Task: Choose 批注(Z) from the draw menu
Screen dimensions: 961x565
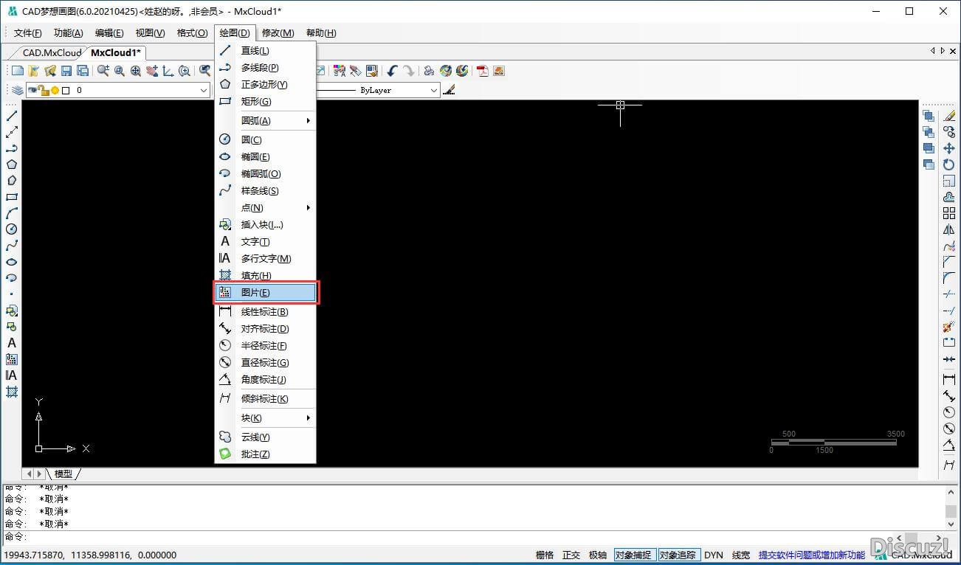Action: click(x=266, y=454)
